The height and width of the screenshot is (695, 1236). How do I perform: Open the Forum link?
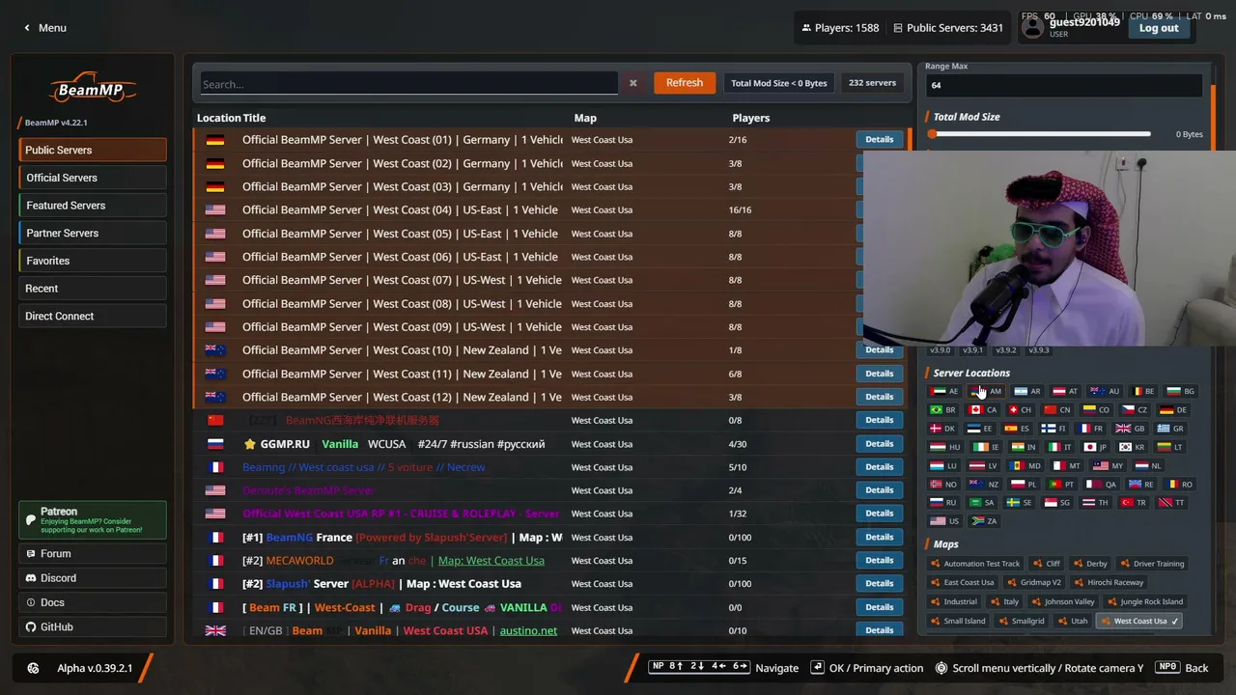pyautogui.click(x=93, y=554)
